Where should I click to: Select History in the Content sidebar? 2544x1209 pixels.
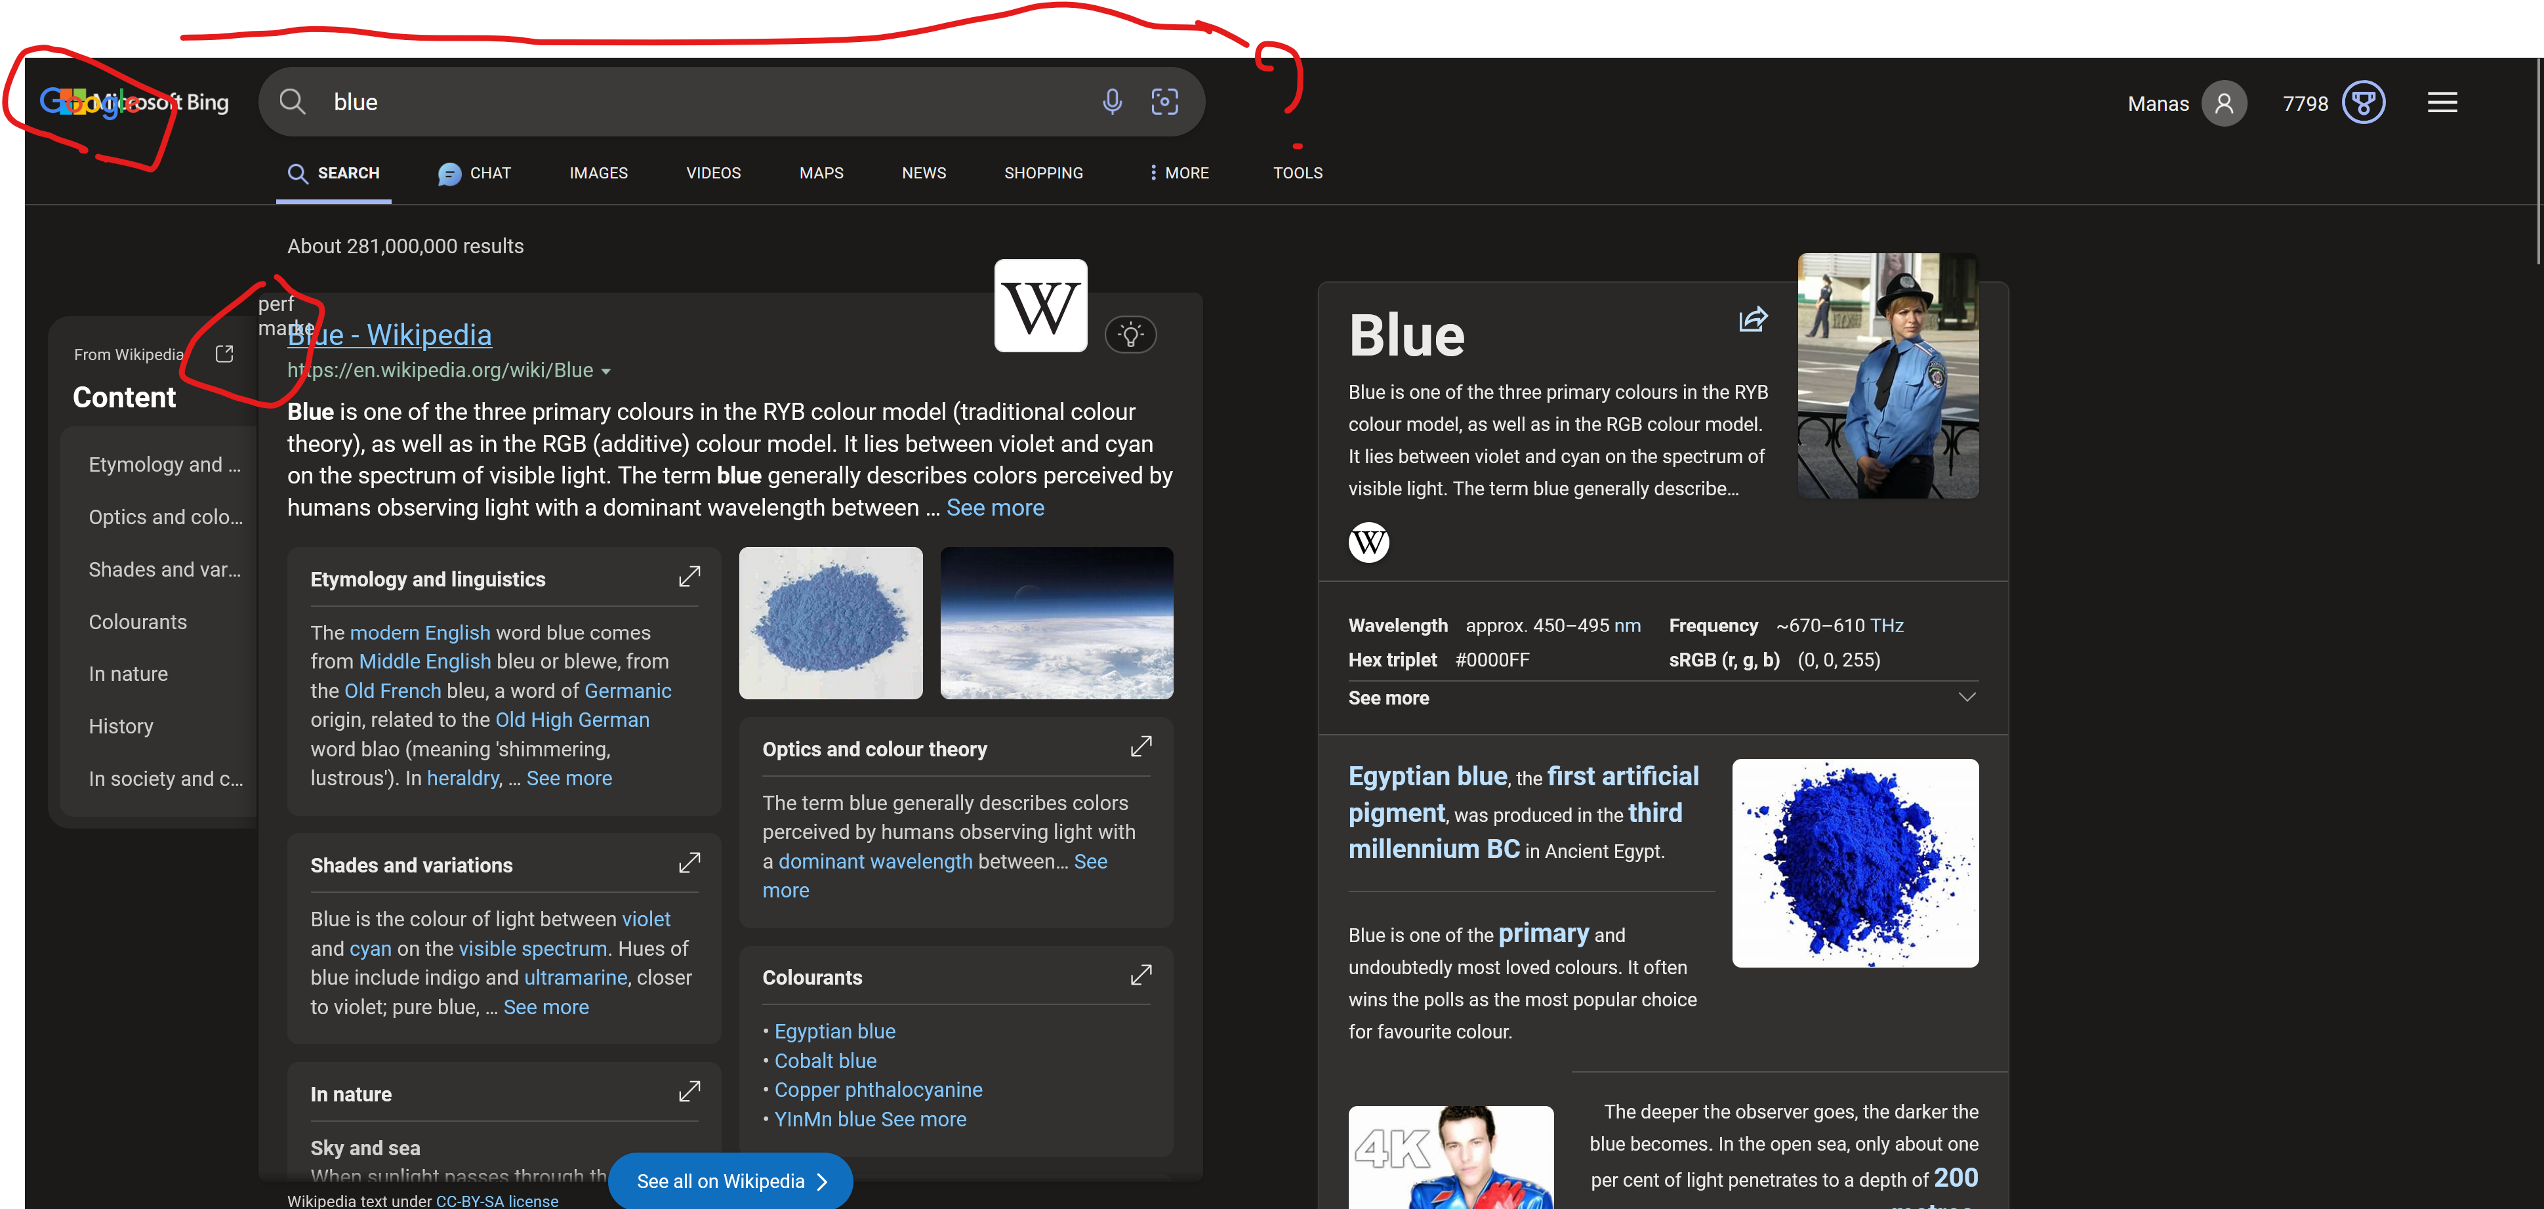(121, 726)
